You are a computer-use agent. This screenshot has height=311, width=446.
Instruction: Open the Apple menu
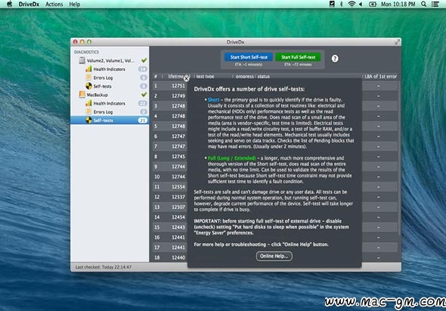pyautogui.click(x=9, y=4)
